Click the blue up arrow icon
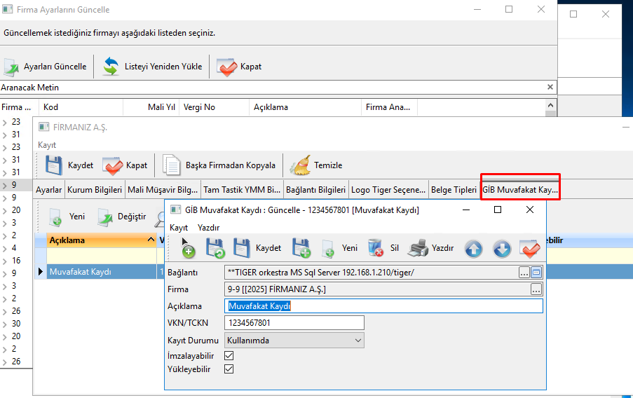 474,248
